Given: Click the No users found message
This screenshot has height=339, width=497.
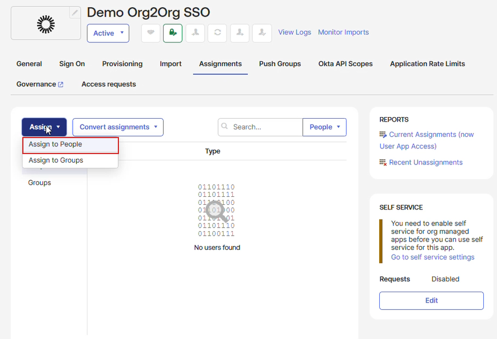Looking at the screenshot, I should [217, 248].
